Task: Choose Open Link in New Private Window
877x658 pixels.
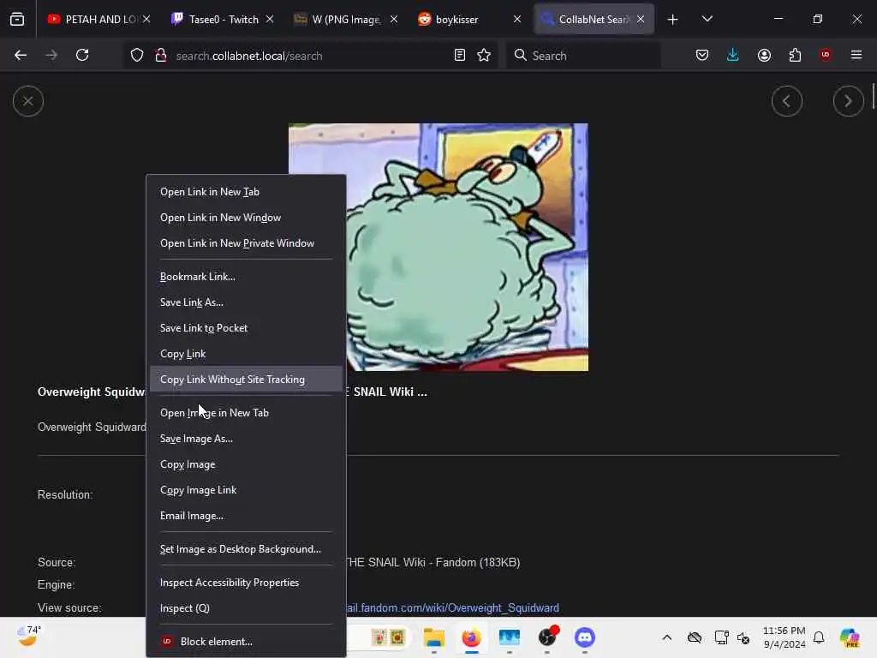Action: click(246, 243)
